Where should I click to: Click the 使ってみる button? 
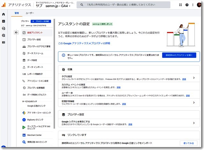pyautogui.click(x=188, y=143)
